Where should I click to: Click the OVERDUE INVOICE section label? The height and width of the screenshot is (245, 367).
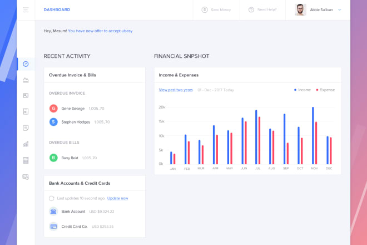click(x=67, y=93)
